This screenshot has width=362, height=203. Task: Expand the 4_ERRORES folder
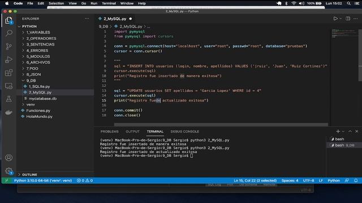[37, 50]
